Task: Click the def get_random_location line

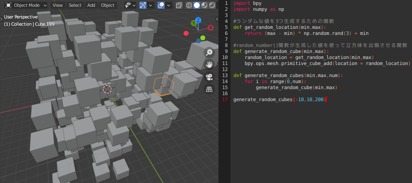Action: [279, 27]
